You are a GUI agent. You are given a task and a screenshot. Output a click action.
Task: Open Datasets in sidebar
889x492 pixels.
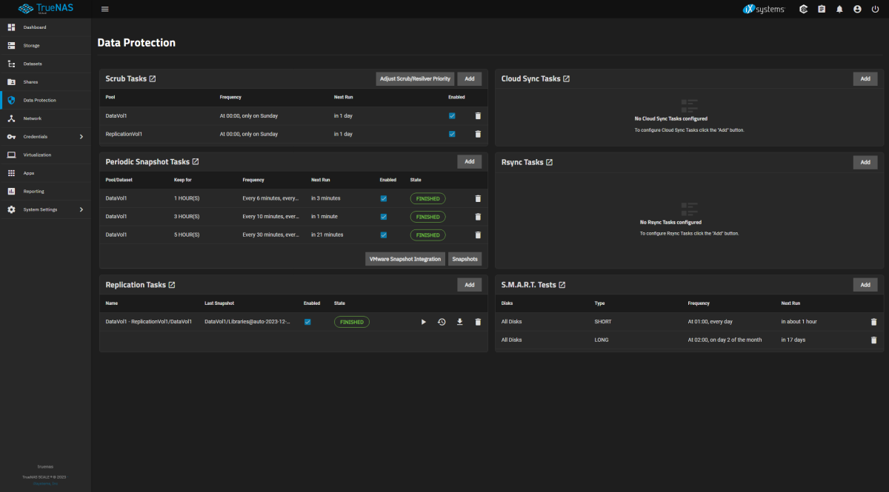pyautogui.click(x=45, y=64)
